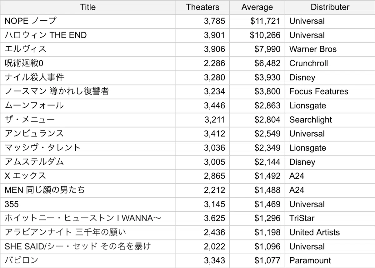This screenshot has width=375, height=268.
Task: Click the 呪術廻戦0 title cell
Action: tap(88, 64)
